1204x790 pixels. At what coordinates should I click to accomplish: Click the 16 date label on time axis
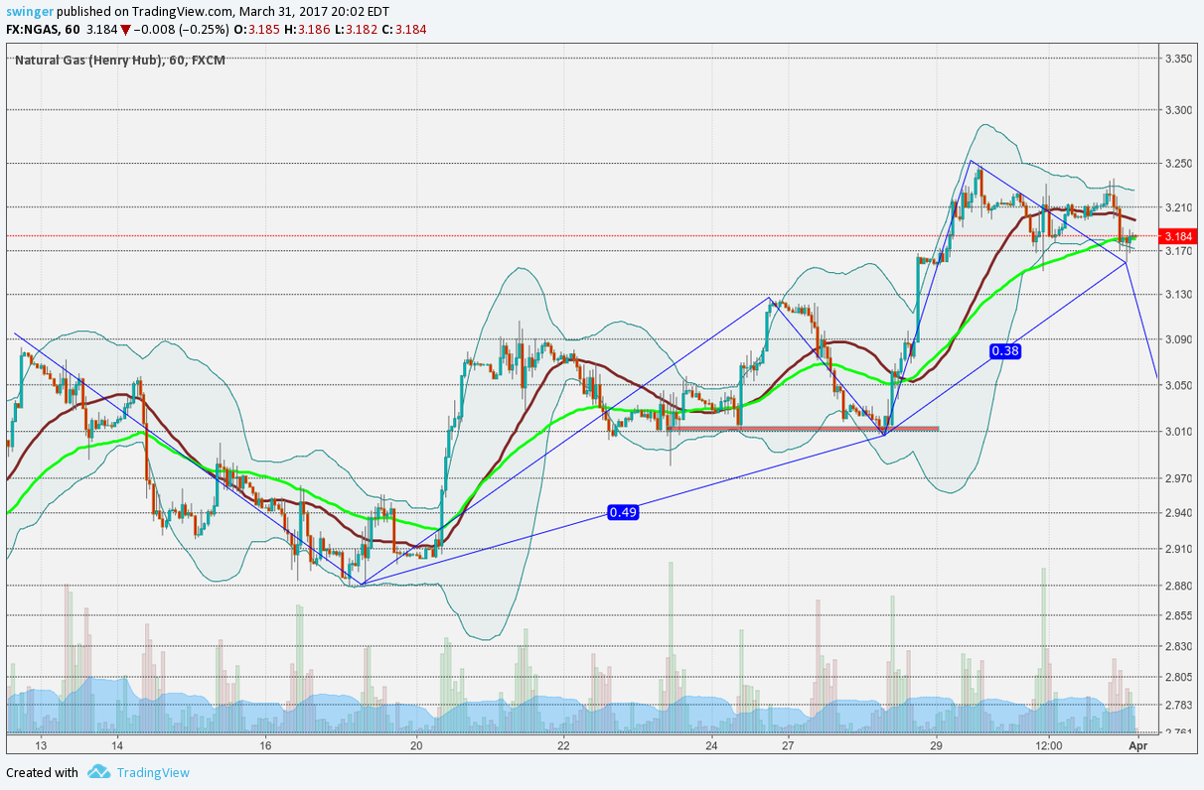tap(266, 745)
